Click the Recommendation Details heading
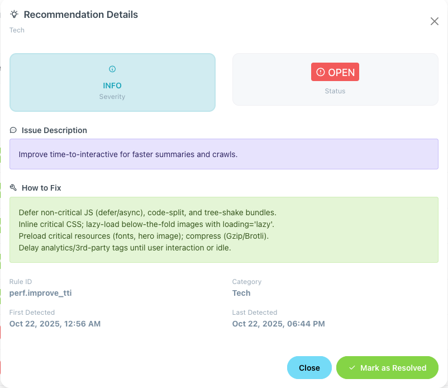The width and height of the screenshot is (448, 388). (81, 15)
